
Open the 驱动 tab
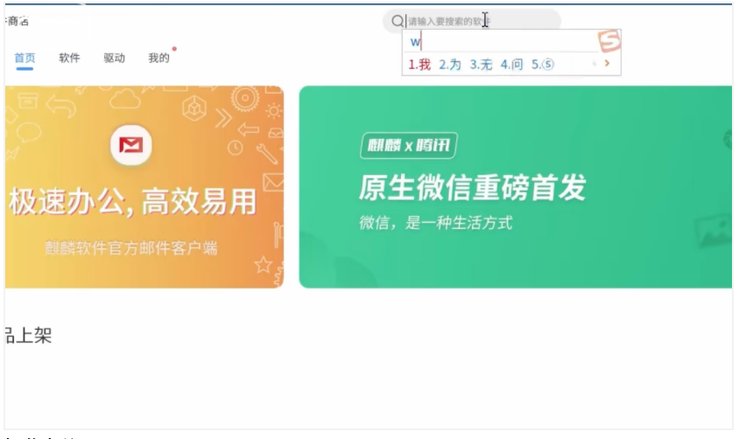[x=114, y=58]
